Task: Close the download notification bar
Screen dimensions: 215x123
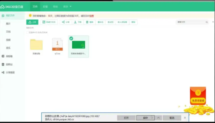Action: pos(185,118)
